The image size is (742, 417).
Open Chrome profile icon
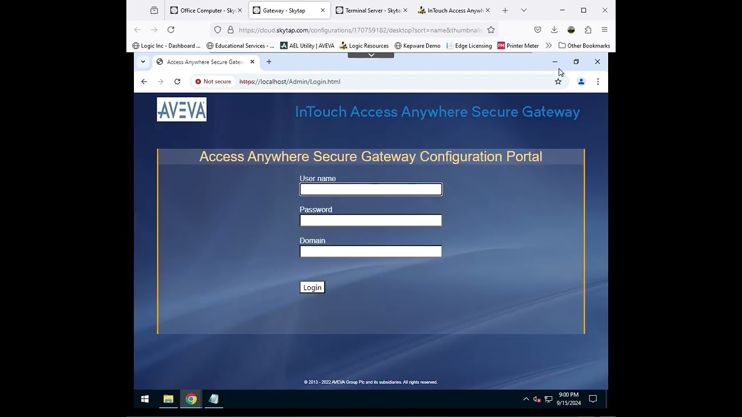coord(581,82)
